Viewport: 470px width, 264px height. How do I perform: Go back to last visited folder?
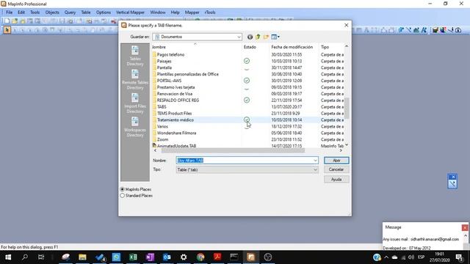click(250, 37)
